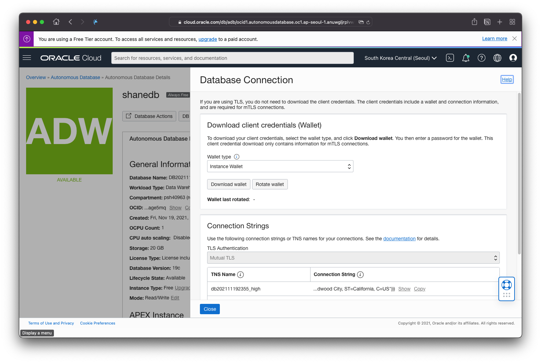Open the Wallet type dropdown

pos(280,166)
